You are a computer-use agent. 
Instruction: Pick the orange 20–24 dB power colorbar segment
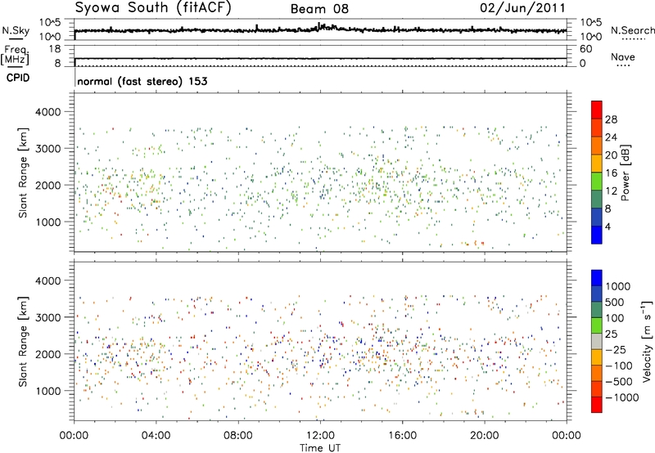(x=597, y=146)
